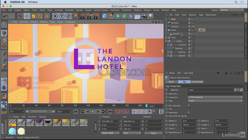Click Play Forwards button
The width and height of the screenshot is (248, 140).
(93, 112)
